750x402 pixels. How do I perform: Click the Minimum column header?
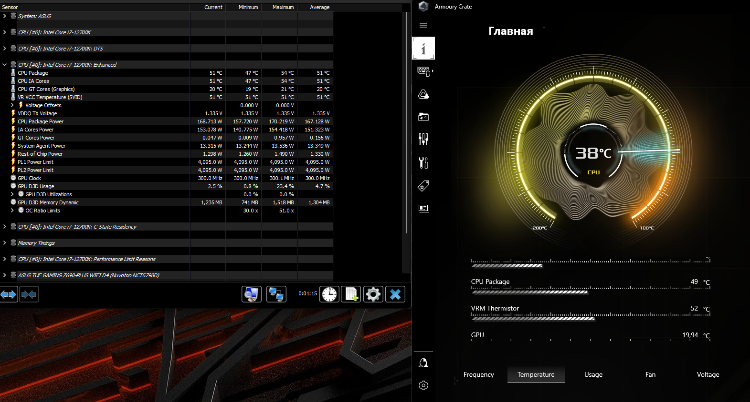click(x=244, y=7)
